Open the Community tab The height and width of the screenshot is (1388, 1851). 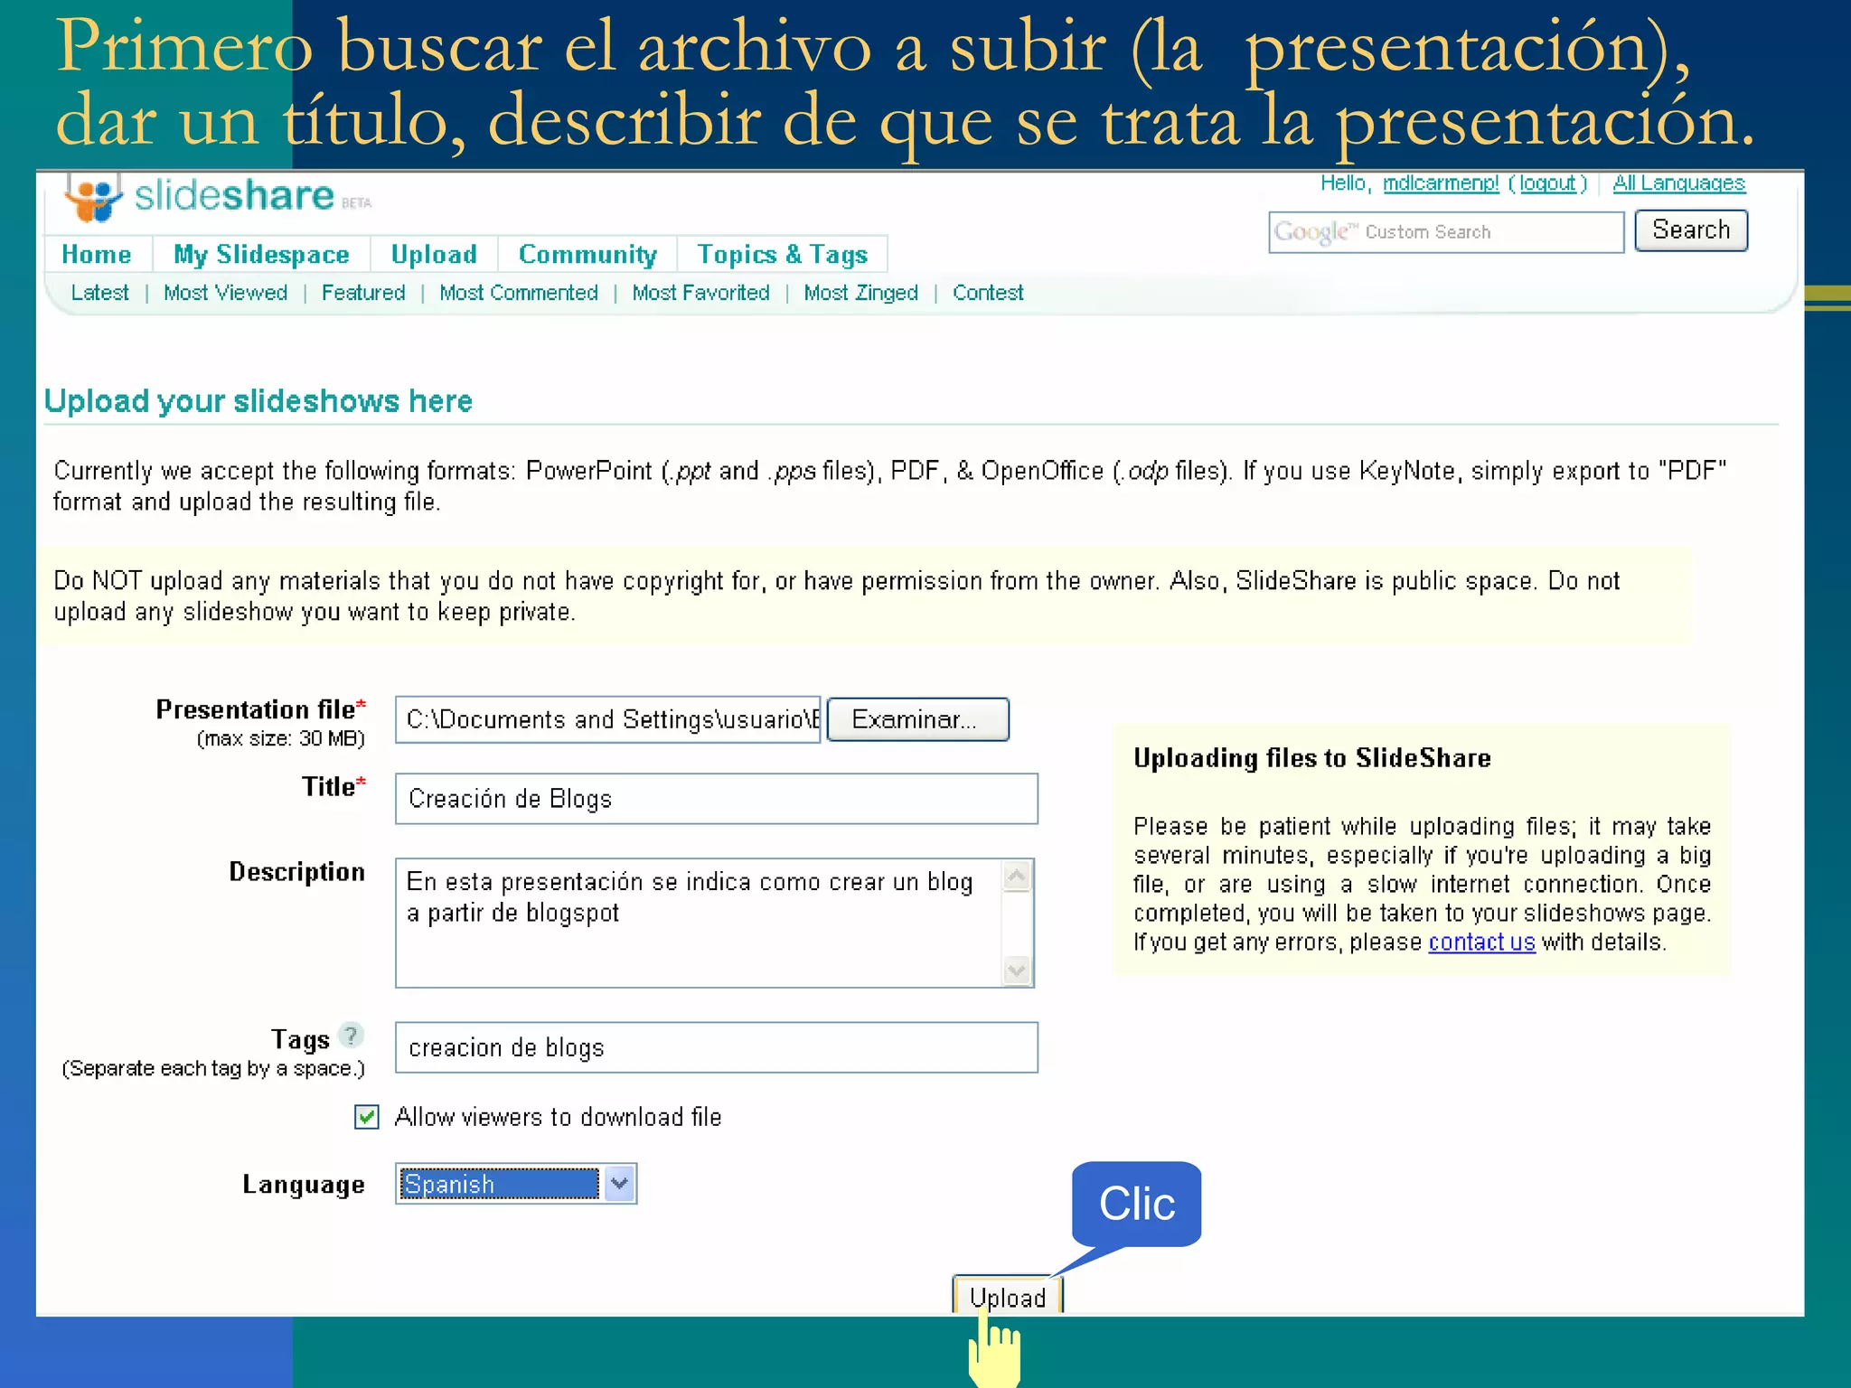point(587,255)
